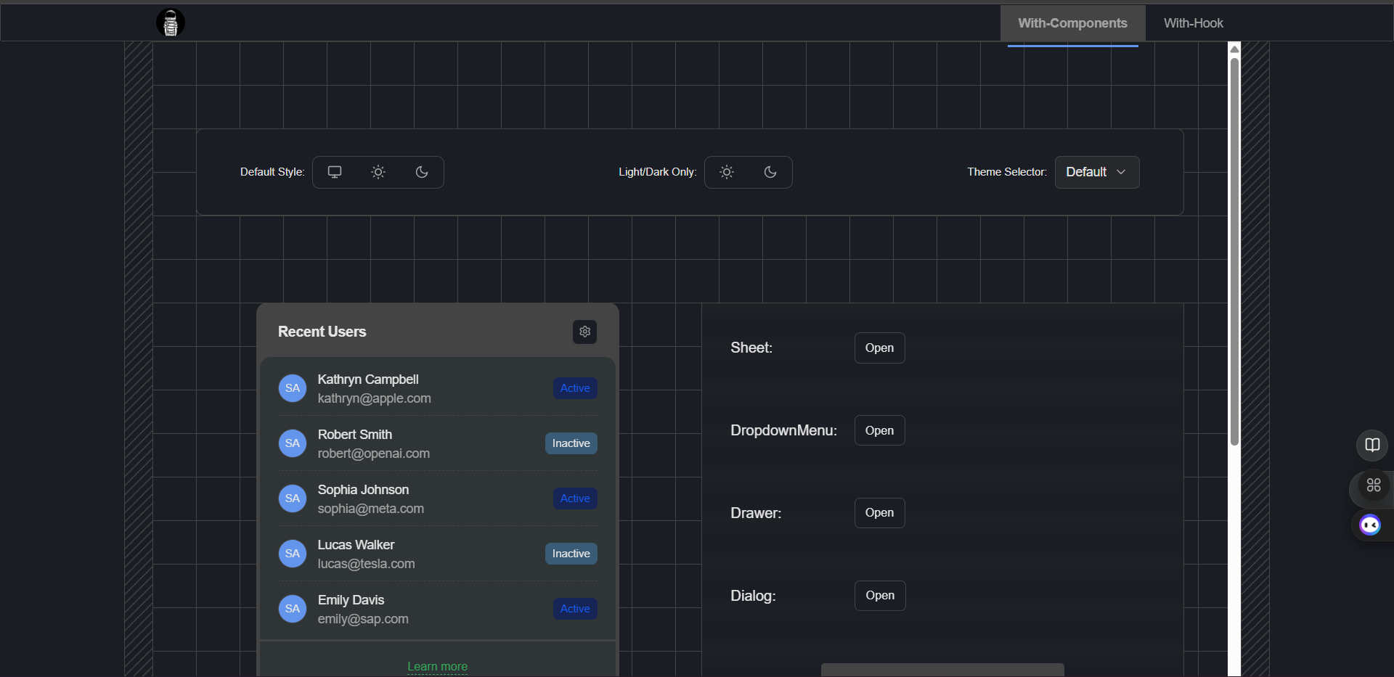Click the astronaut logo in header
Image resolution: width=1394 pixels, height=677 pixels.
click(171, 22)
